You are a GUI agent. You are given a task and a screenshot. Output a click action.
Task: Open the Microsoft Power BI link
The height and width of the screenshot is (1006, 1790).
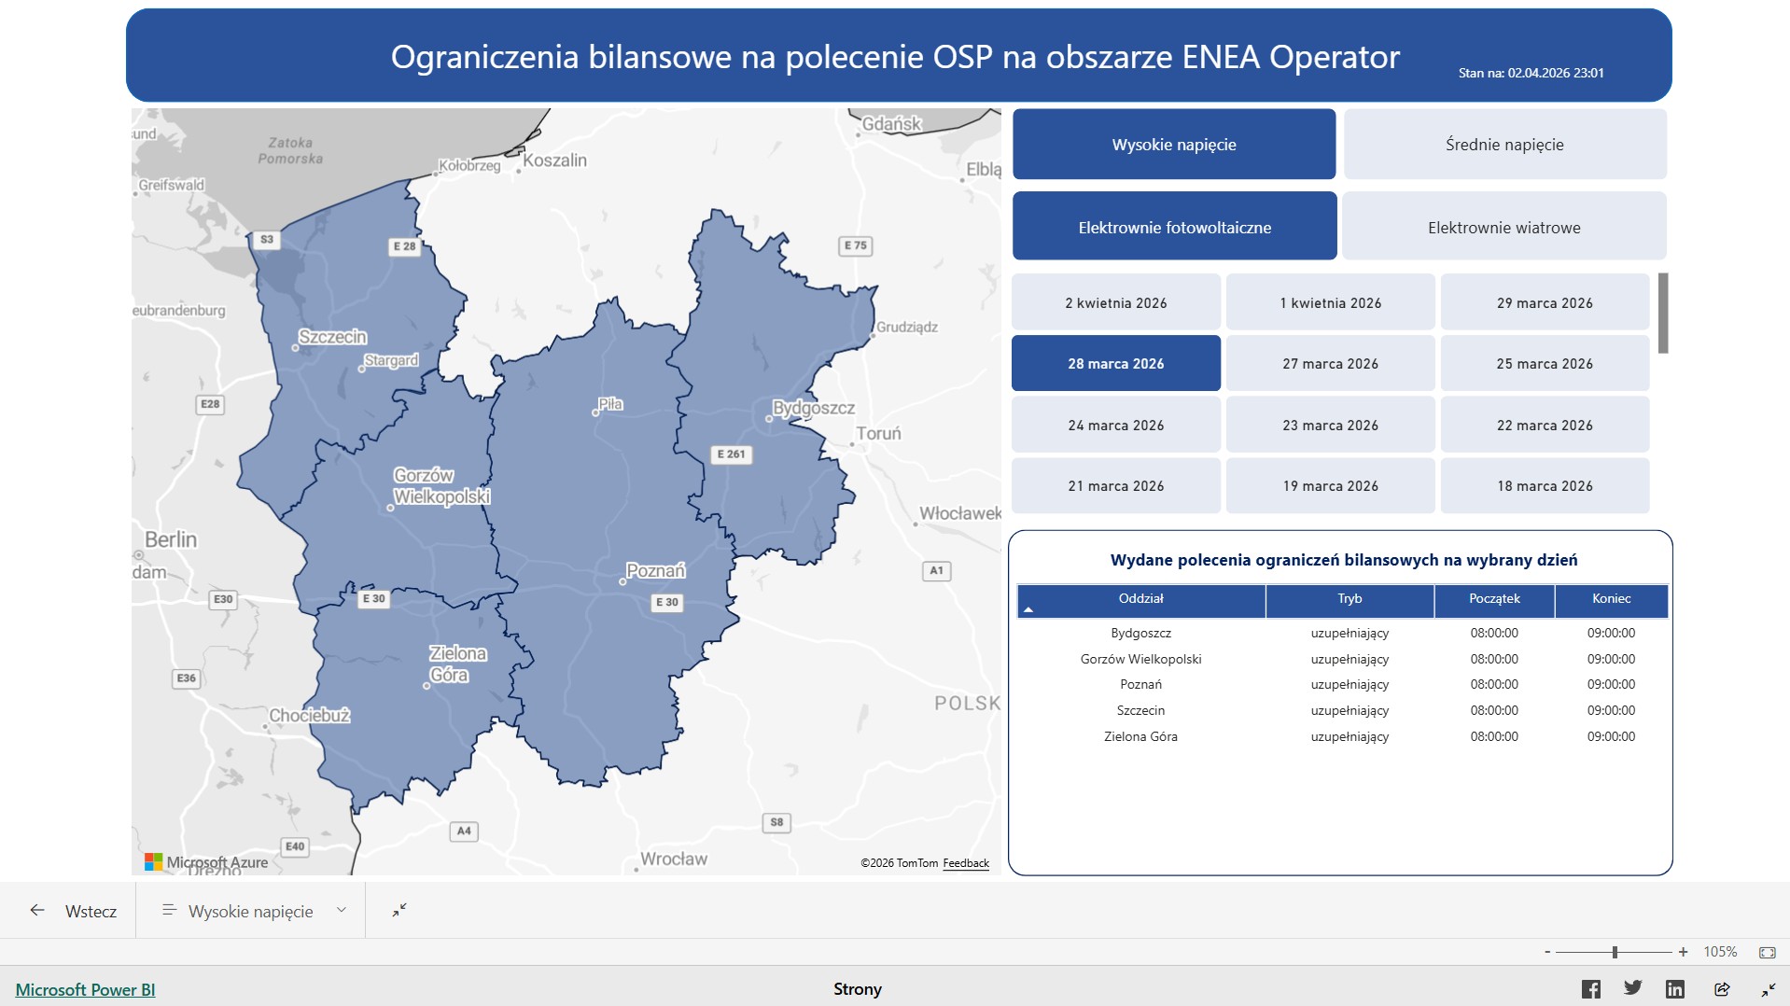85,989
